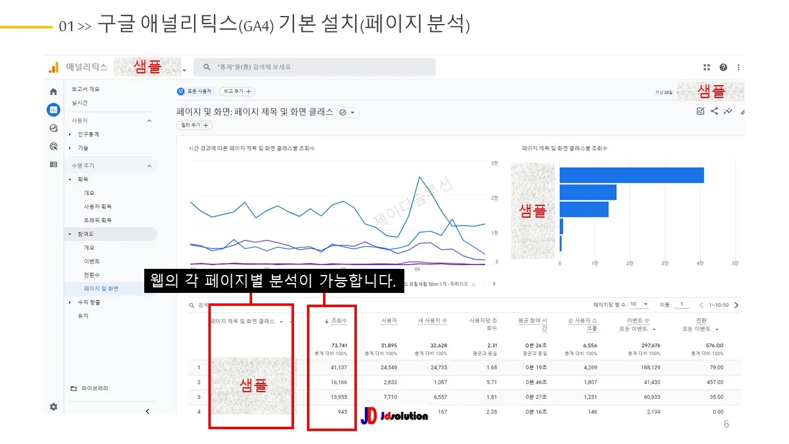
Task: Open the account selector dropdown arrow
Action: pos(184,70)
